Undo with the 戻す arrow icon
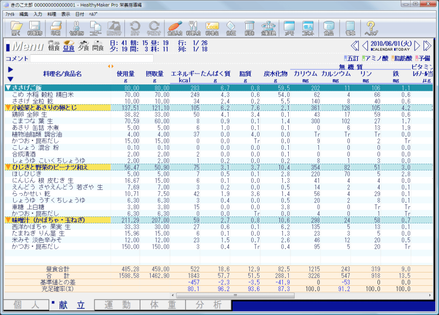Image resolution: width=439 pixels, height=315 pixels. click(135, 28)
